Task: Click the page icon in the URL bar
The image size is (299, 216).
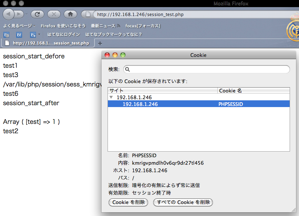Action: point(88,15)
